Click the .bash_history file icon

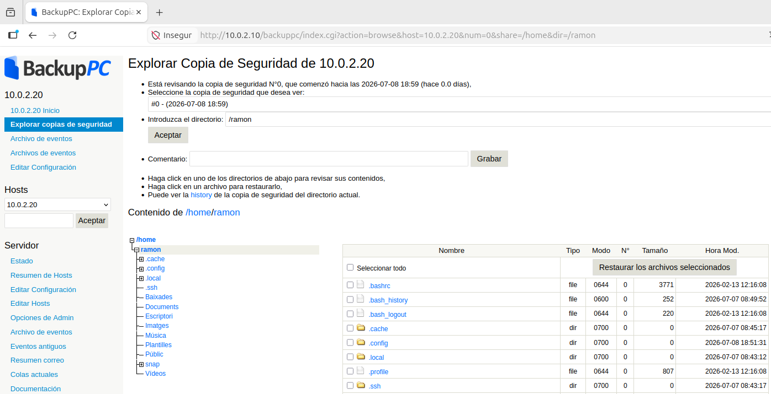[361, 299]
